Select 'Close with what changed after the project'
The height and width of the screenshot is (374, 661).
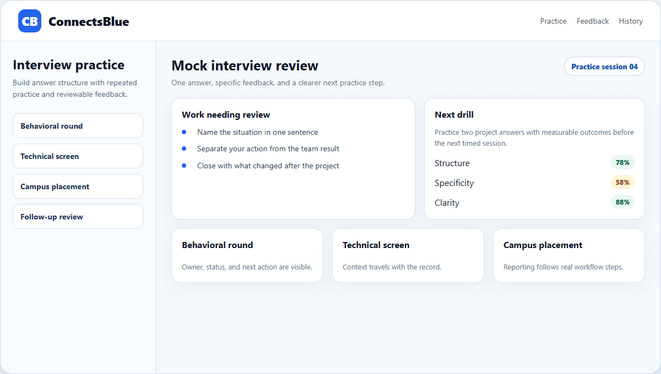[x=268, y=166]
